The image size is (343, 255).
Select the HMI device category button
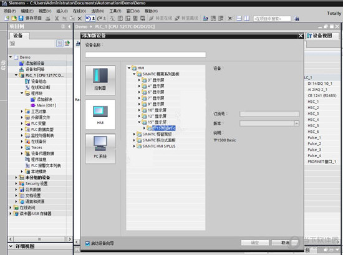[100, 114]
